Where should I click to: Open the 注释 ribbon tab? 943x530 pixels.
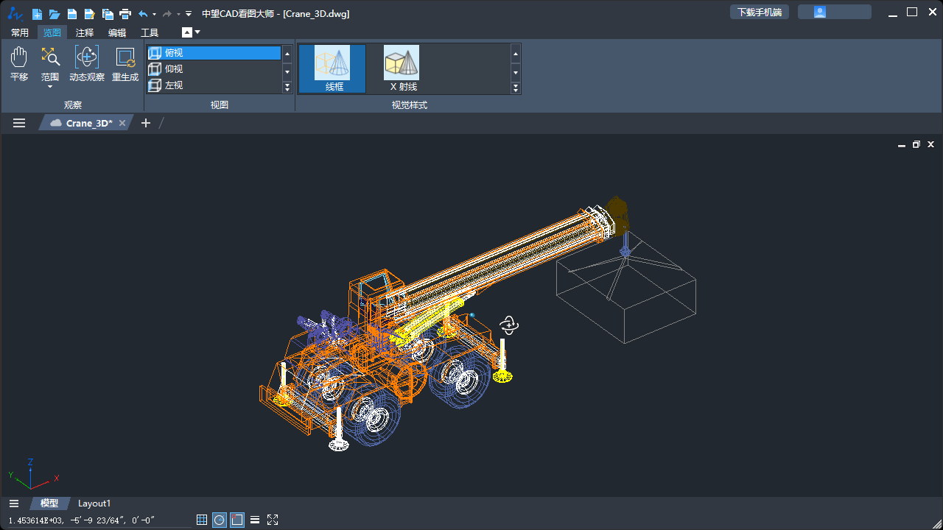pyautogui.click(x=85, y=32)
